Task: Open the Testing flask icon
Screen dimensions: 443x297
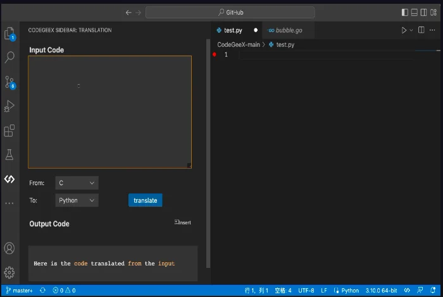Action: [9, 155]
